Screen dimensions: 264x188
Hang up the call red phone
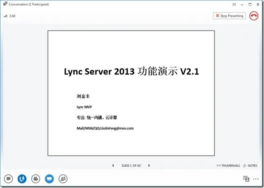[x=254, y=16]
